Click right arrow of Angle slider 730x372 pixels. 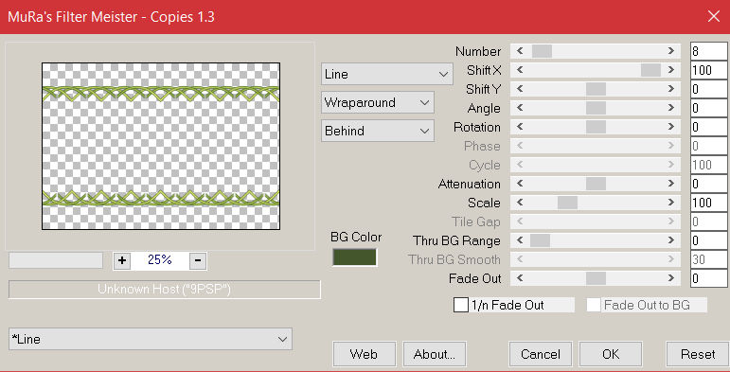tap(671, 108)
